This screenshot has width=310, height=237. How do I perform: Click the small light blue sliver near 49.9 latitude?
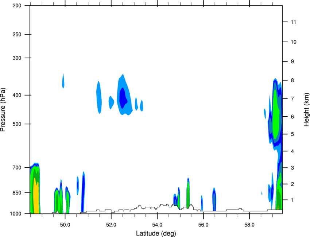(x=63, y=81)
